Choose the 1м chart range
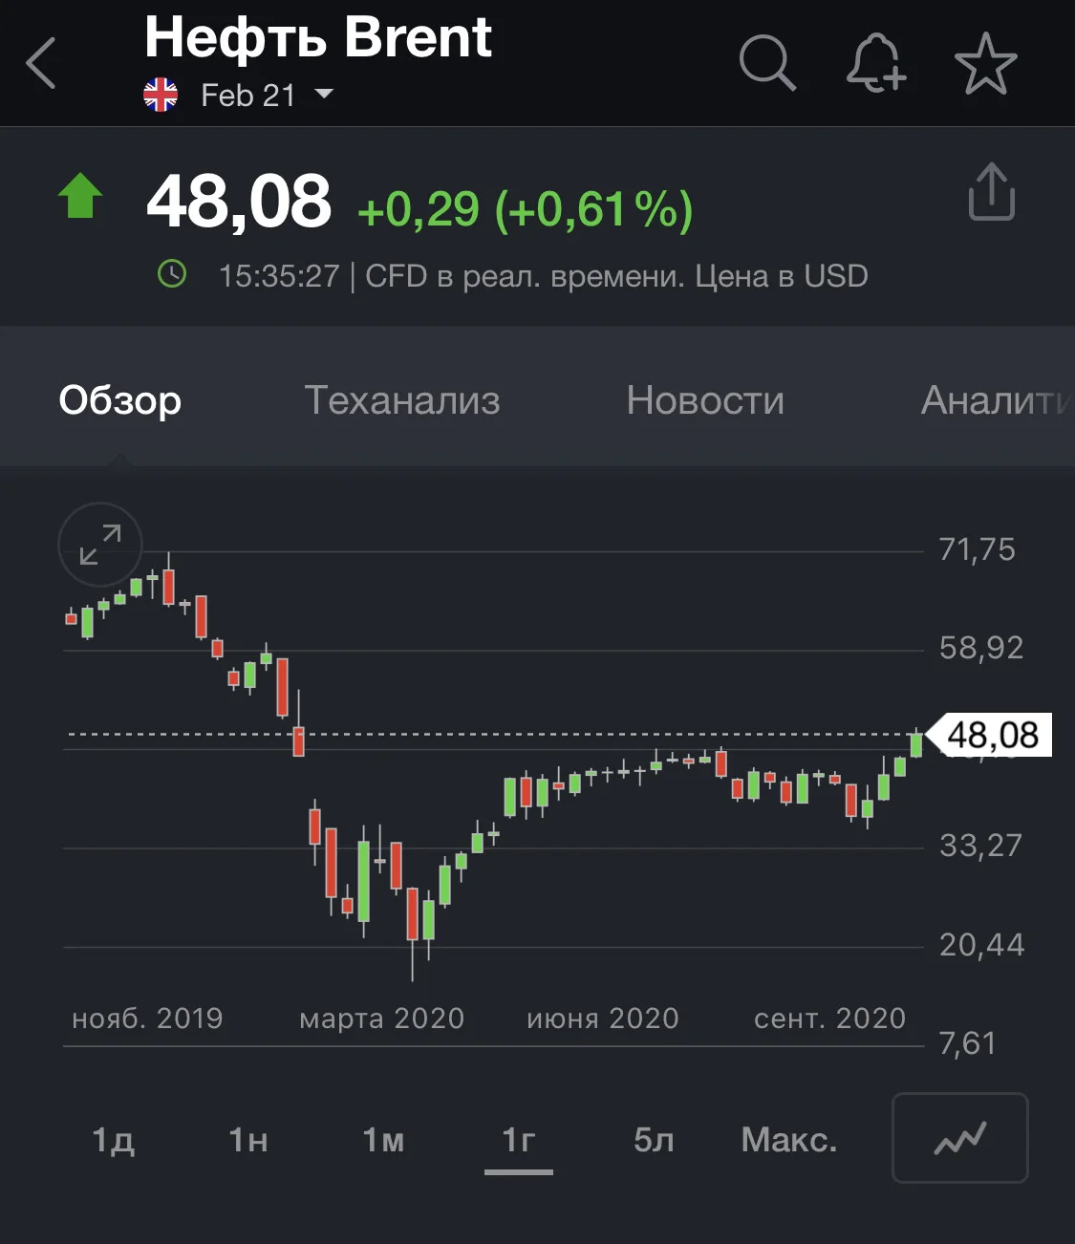This screenshot has height=1244, width=1075. [x=383, y=1140]
